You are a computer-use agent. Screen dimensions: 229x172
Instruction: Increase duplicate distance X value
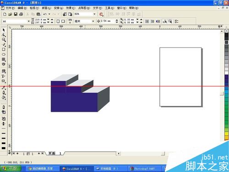[x=141, y=20]
